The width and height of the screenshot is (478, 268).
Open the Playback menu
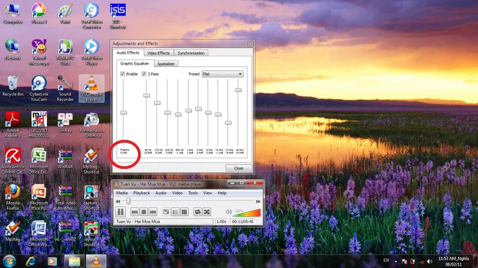coord(141,193)
